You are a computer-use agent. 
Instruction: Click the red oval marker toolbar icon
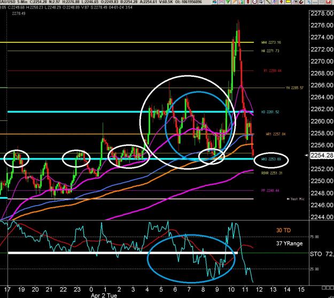point(248,2)
